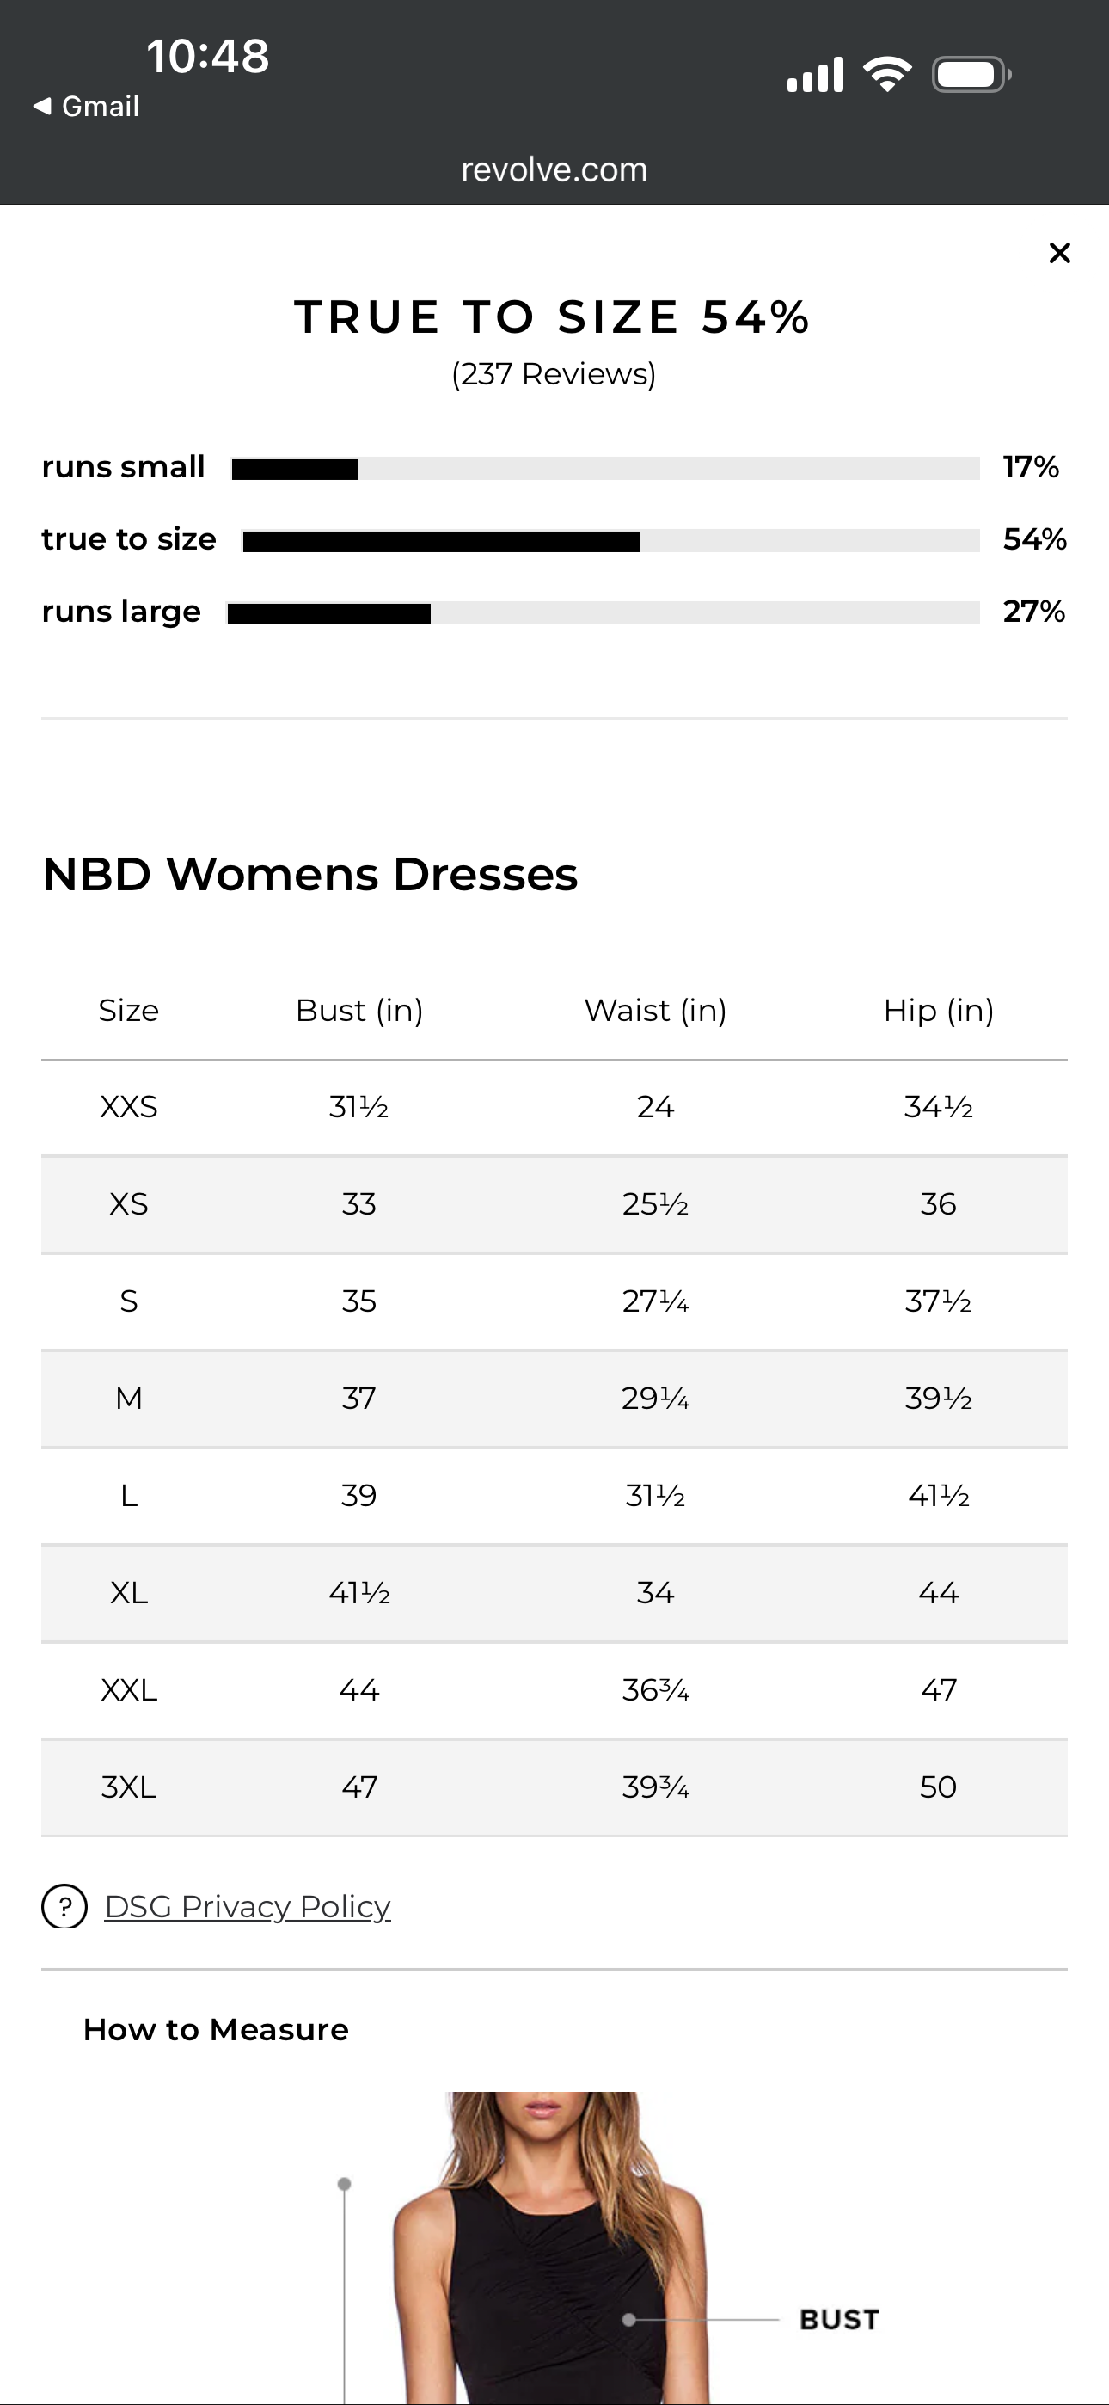Tap the How to Measure model photo
1109x2405 pixels.
(551, 2248)
